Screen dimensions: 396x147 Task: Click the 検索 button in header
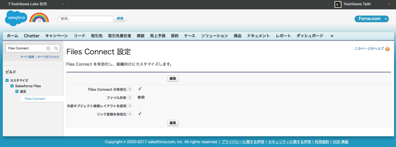[120, 19]
